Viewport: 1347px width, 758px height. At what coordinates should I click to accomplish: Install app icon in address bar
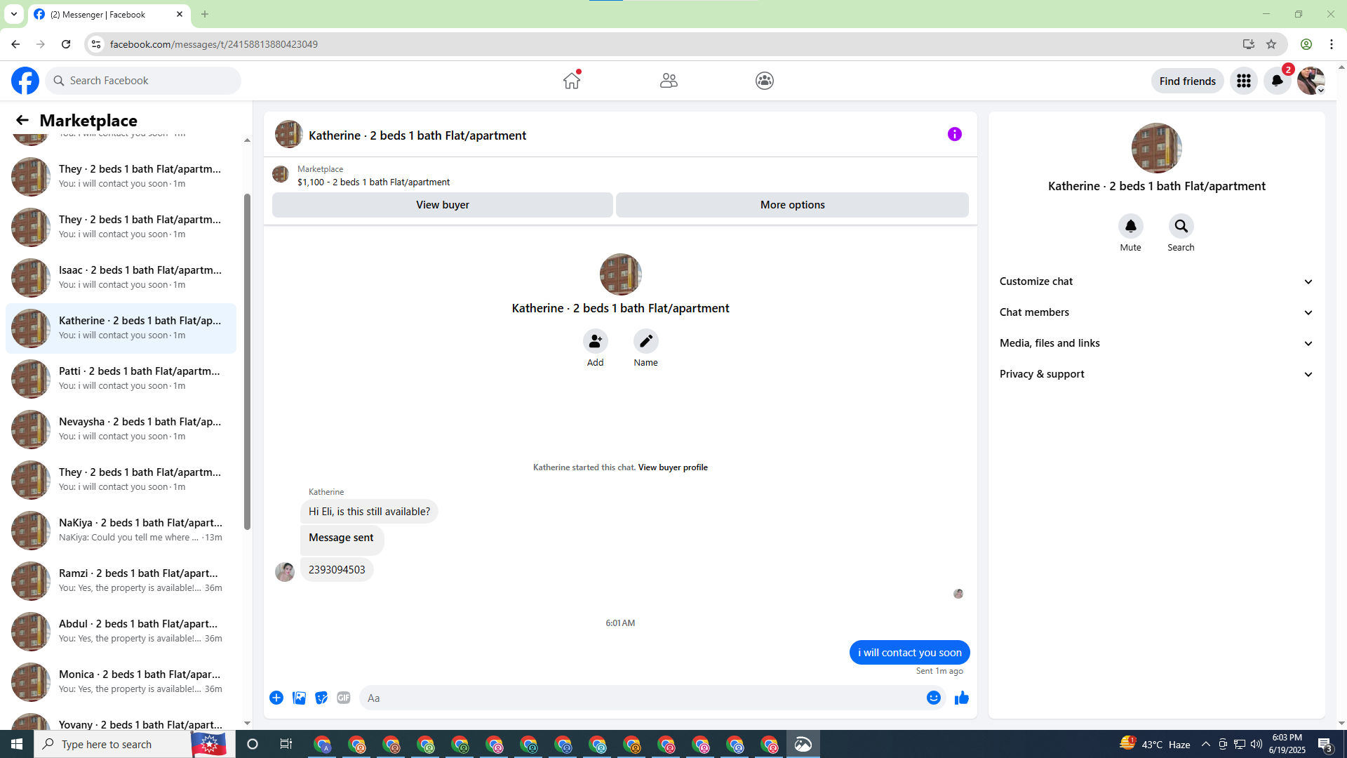click(x=1248, y=44)
